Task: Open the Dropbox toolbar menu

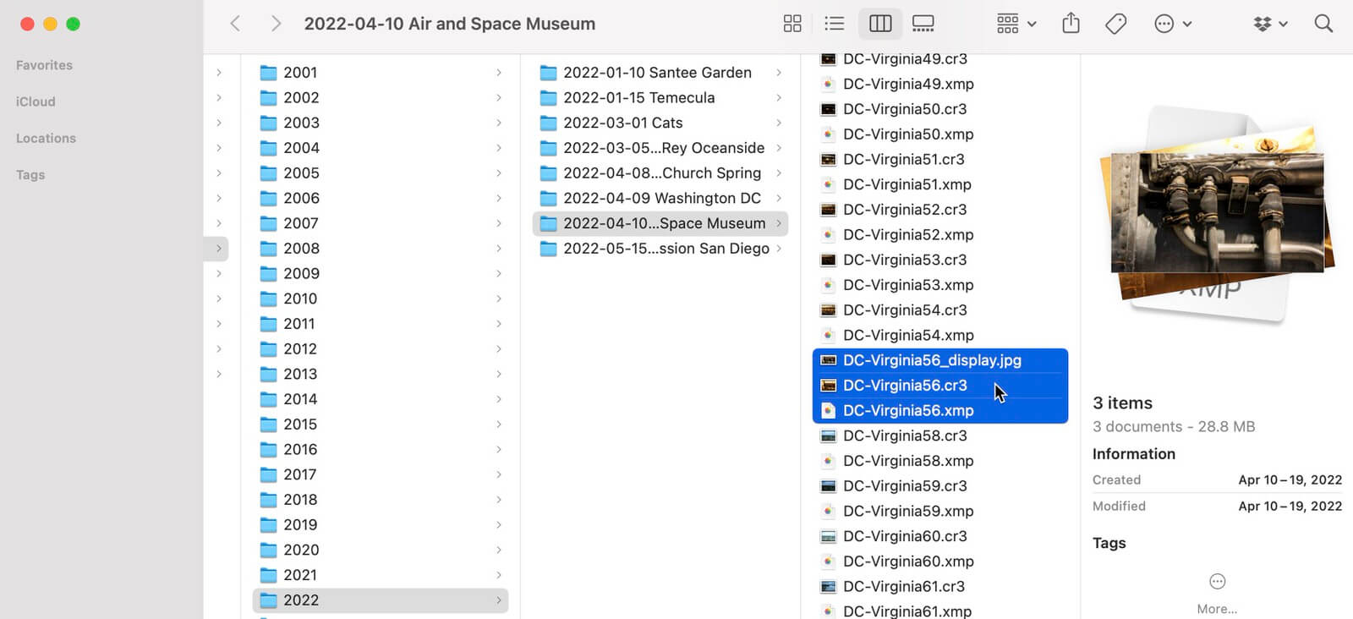Action: click(1270, 24)
